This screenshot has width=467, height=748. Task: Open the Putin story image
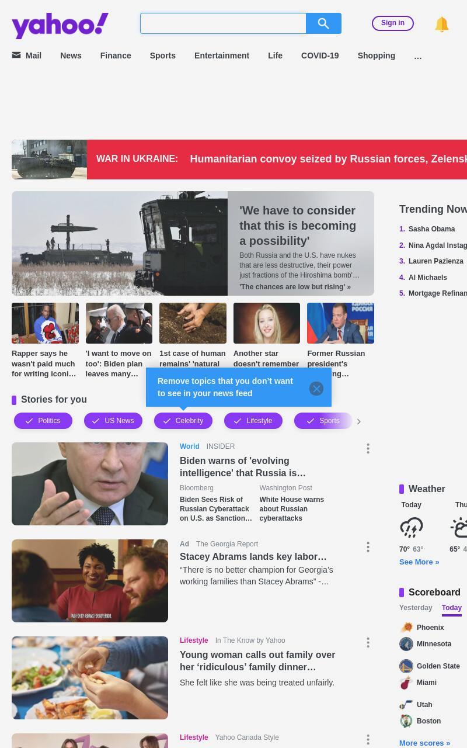(x=90, y=484)
